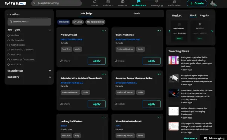The height and width of the screenshot is (140, 227).
Task: Click the Create button
Action: pos(197,3)
